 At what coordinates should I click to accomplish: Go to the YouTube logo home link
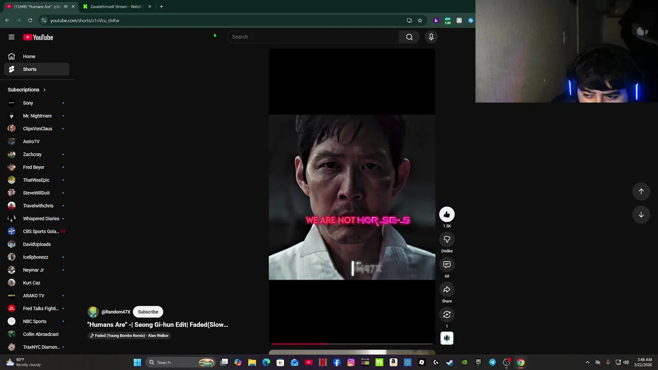(38, 37)
